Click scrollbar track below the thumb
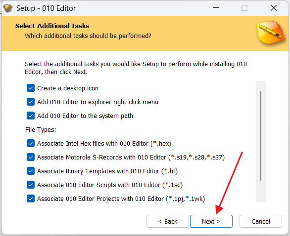The height and width of the screenshot is (236, 290). (261, 192)
